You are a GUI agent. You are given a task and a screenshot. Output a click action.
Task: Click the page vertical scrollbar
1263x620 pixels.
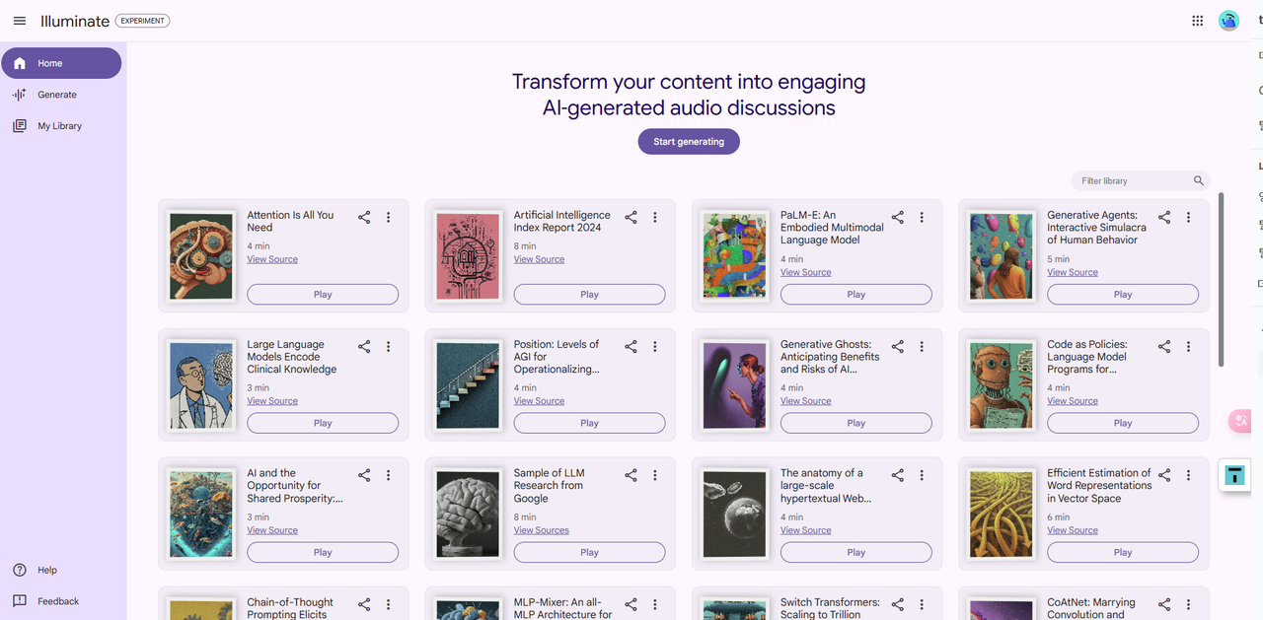[1222, 279]
